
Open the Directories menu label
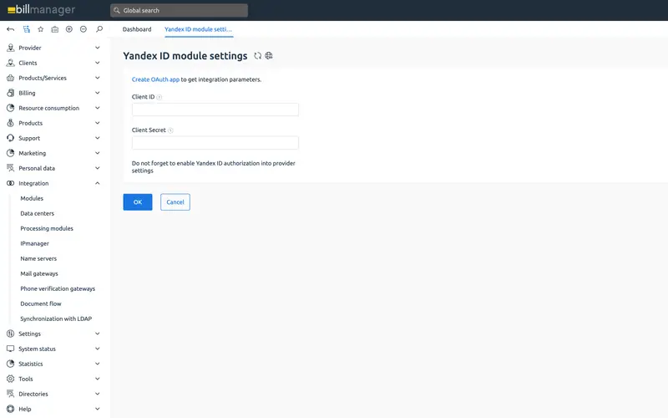coord(33,394)
